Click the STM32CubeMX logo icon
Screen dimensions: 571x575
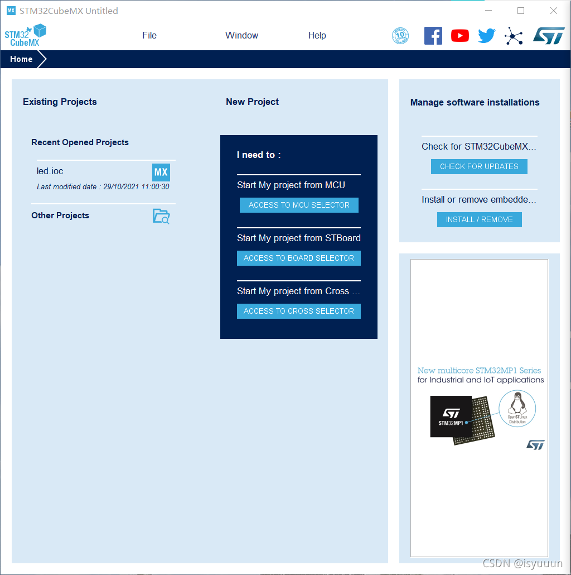[25, 35]
